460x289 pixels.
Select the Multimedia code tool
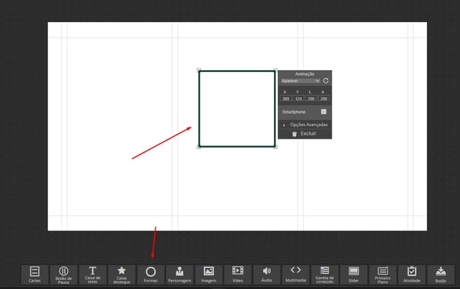point(295,275)
